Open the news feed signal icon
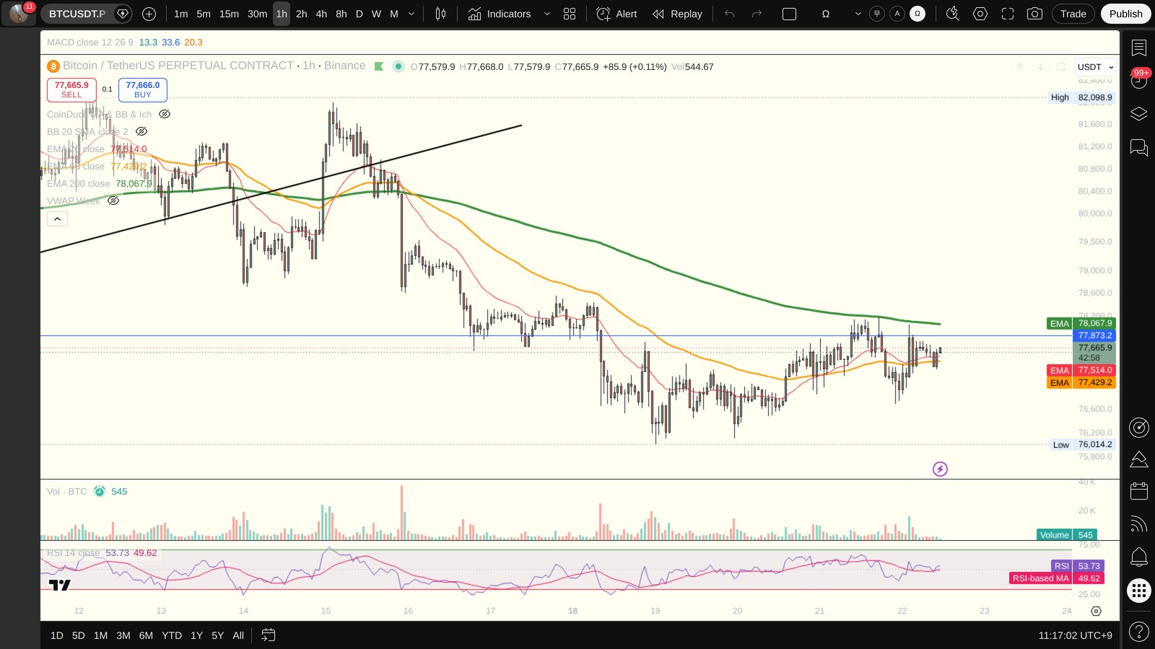Screen dimensions: 1155x649 click(1139, 524)
